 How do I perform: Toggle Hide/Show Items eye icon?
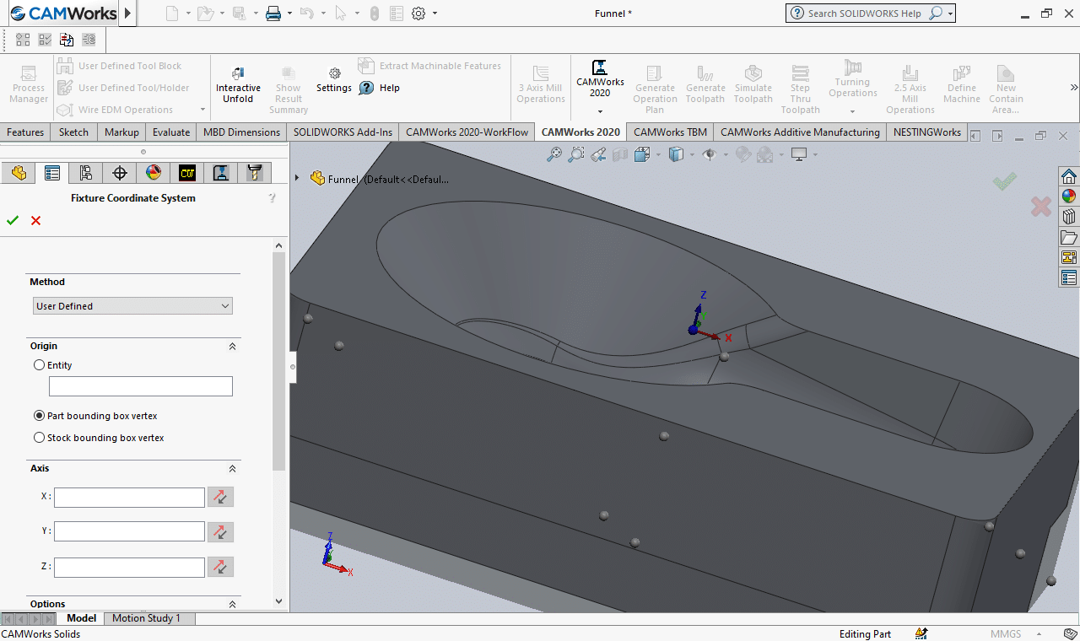709,154
